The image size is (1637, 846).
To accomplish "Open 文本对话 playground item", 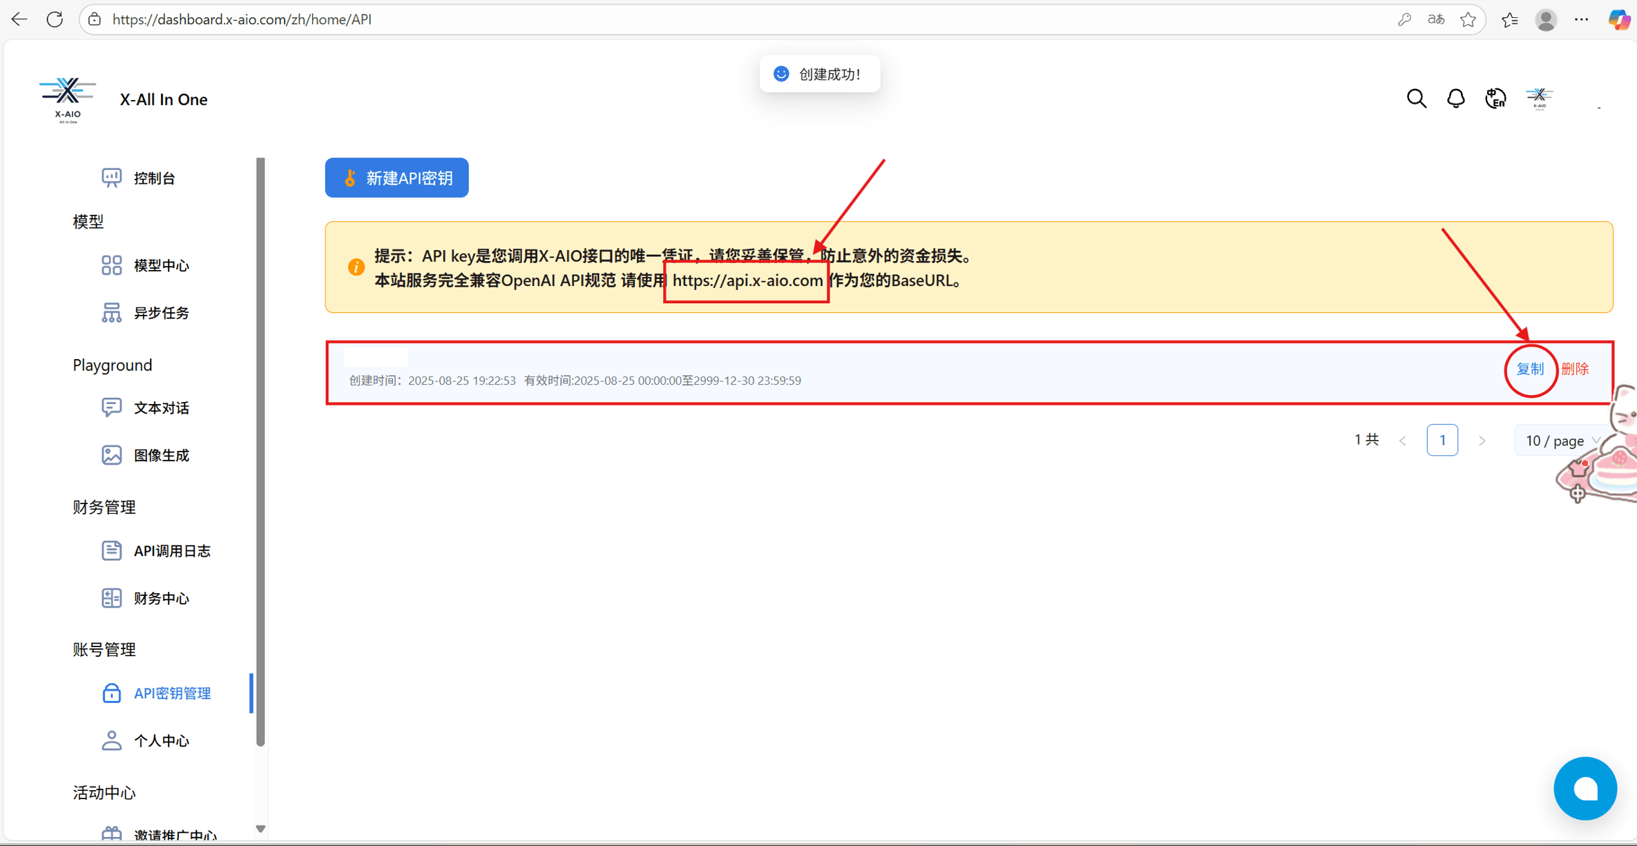I will point(161,408).
